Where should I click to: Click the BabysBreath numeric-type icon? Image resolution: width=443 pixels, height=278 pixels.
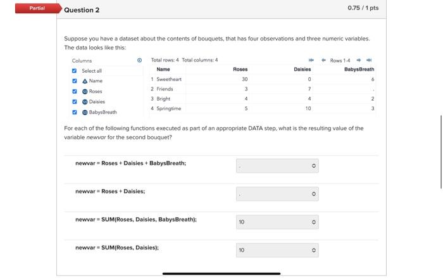pos(85,113)
